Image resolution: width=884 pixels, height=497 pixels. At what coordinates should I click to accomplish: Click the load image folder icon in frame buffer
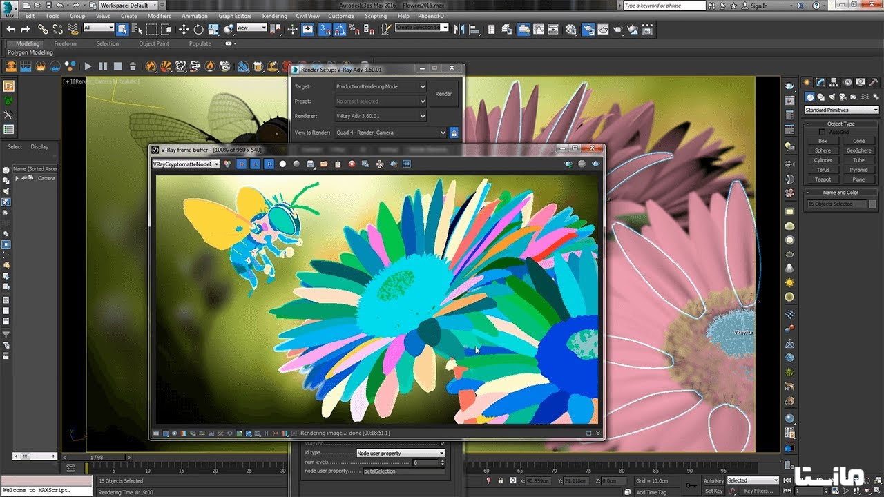[x=324, y=164]
